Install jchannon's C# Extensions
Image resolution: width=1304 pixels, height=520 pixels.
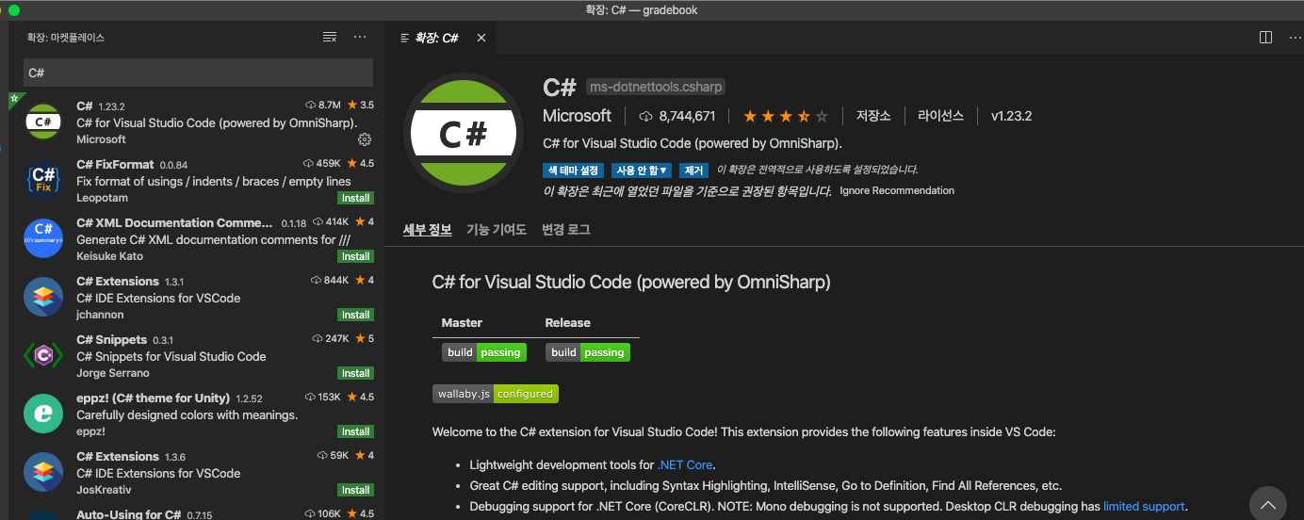tap(355, 315)
